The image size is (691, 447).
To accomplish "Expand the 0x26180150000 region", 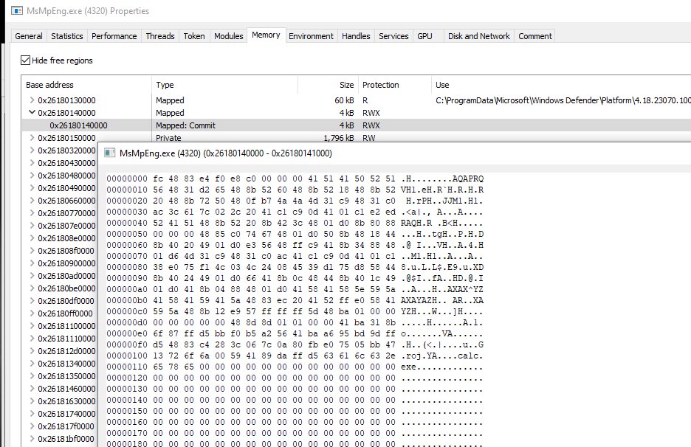I will tap(32, 137).
